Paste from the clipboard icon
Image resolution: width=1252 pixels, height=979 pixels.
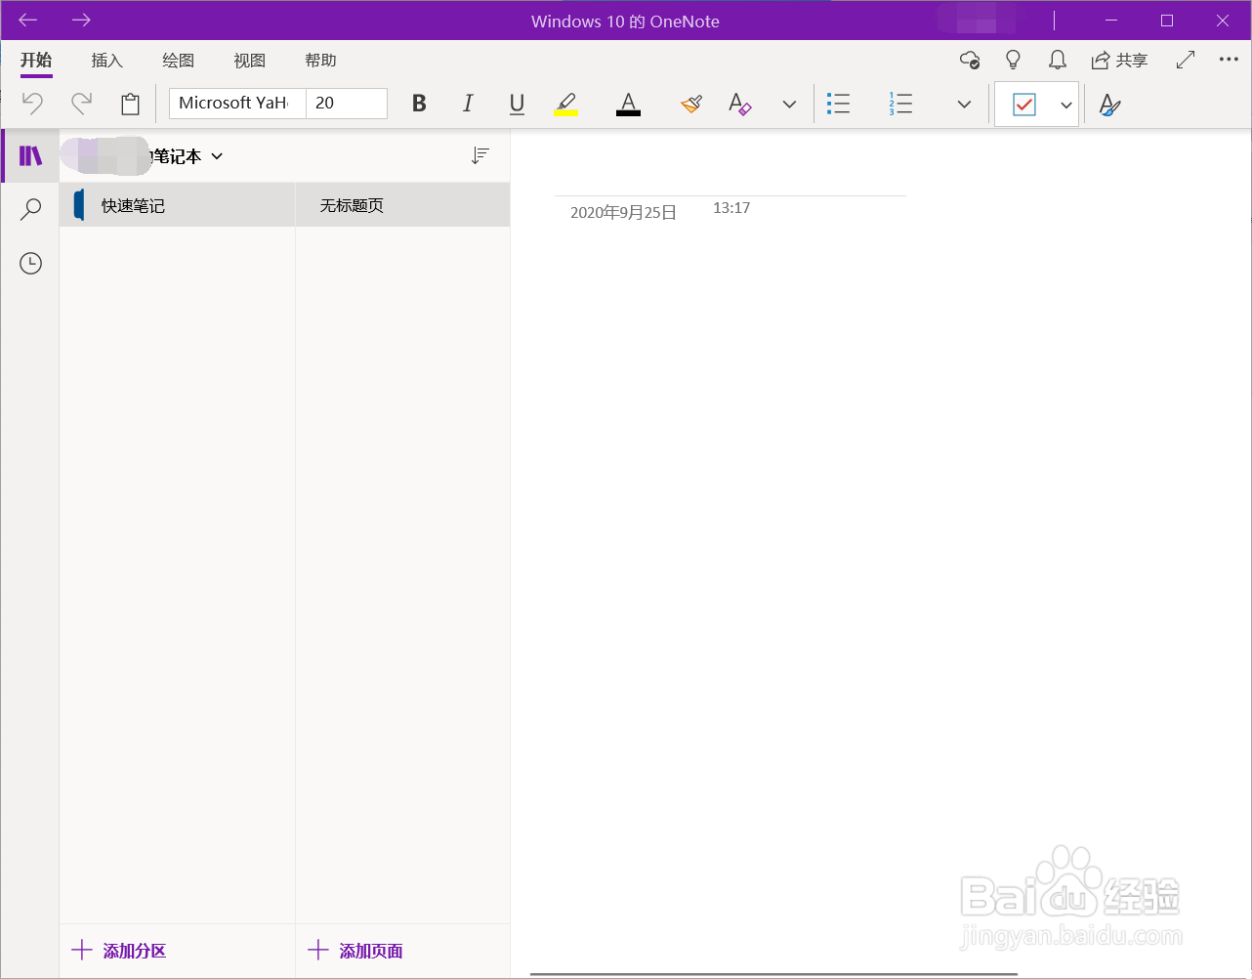pos(130,104)
